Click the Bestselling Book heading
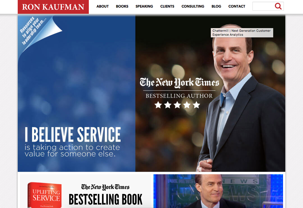The width and height of the screenshot is (303, 208). pyautogui.click(x=105, y=199)
